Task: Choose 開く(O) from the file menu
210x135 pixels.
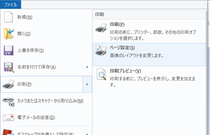Action: (46, 34)
